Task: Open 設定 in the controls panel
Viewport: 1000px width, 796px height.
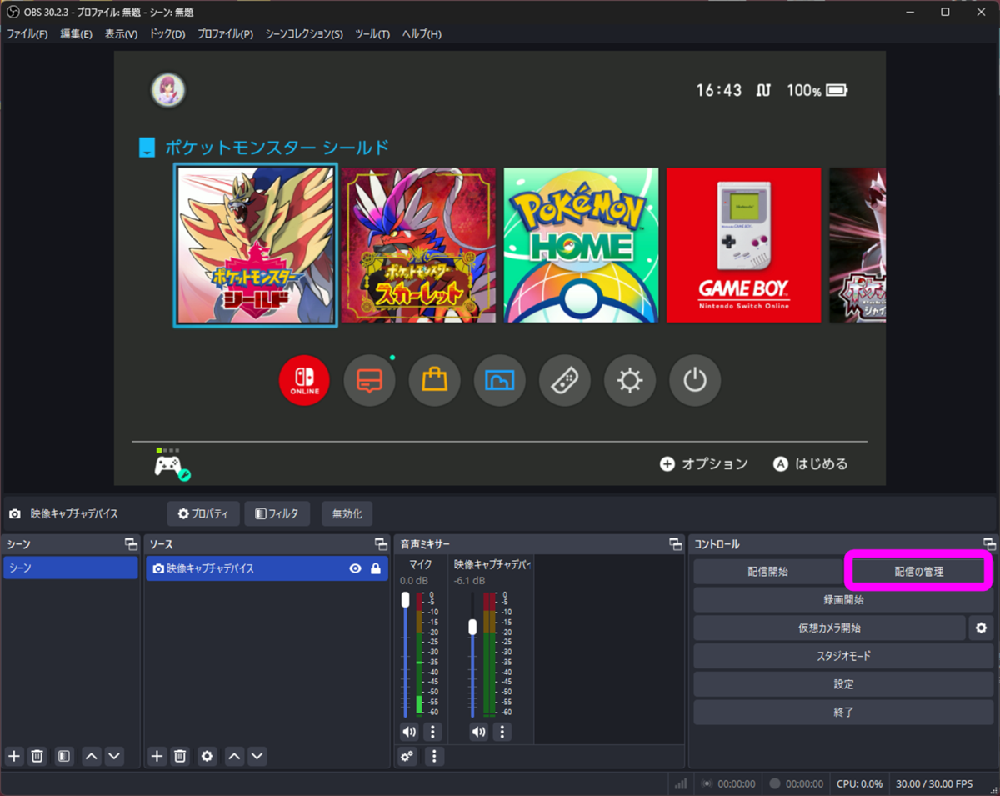Action: pyautogui.click(x=843, y=684)
